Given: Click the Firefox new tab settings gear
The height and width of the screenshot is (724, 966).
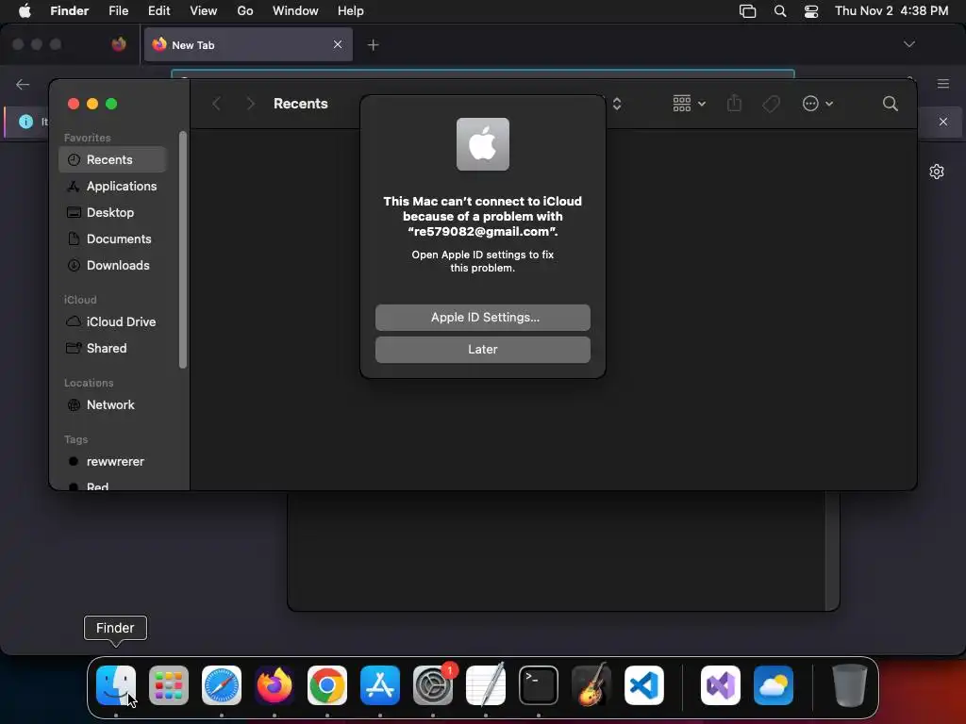Looking at the screenshot, I should 937,172.
